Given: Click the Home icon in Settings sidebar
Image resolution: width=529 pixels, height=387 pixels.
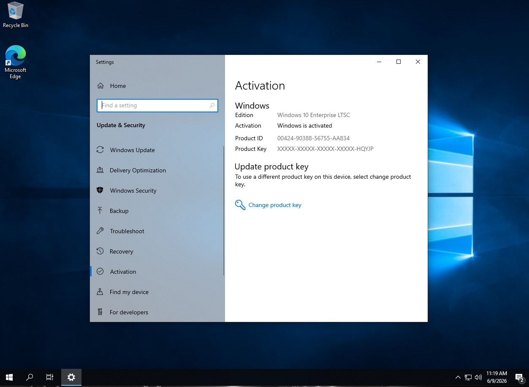Looking at the screenshot, I should 100,86.
